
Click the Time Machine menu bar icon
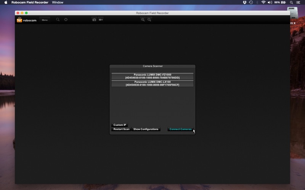pyautogui.click(x=251, y=2)
